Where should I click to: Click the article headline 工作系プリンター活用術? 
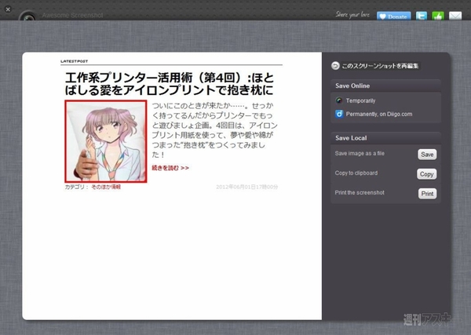pos(170,84)
